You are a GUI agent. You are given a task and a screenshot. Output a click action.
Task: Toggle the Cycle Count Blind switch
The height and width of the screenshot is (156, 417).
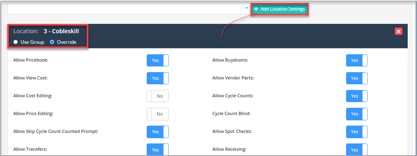point(357,114)
